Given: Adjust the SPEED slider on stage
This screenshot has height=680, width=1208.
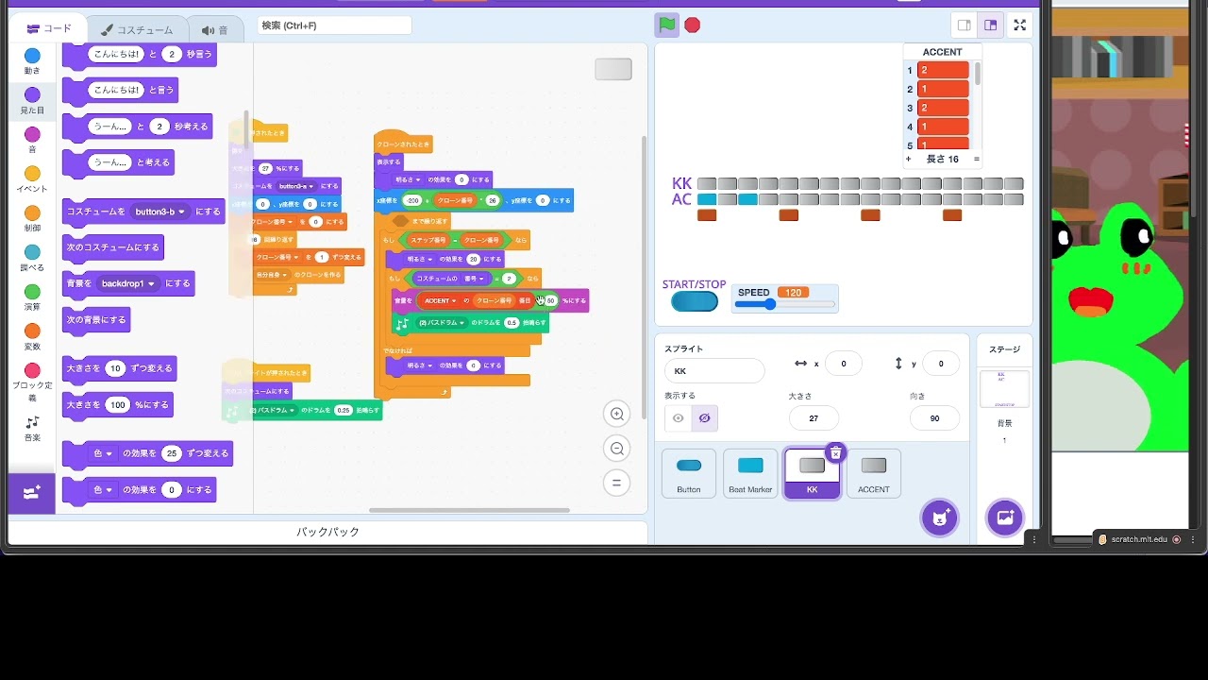Looking at the screenshot, I should (786, 304).
